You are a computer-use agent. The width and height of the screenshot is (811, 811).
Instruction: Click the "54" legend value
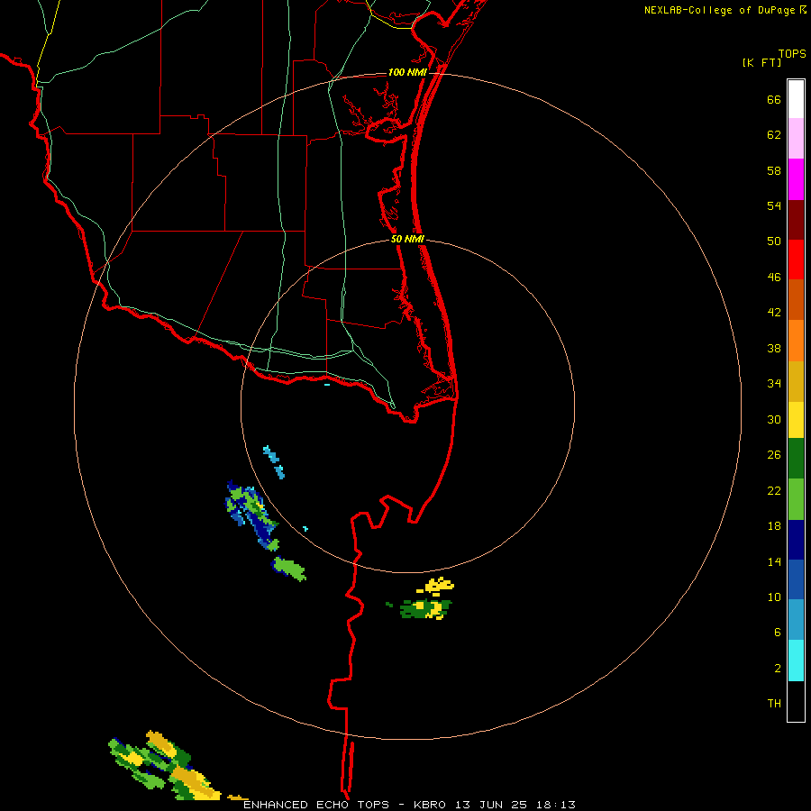(x=774, y=205)
